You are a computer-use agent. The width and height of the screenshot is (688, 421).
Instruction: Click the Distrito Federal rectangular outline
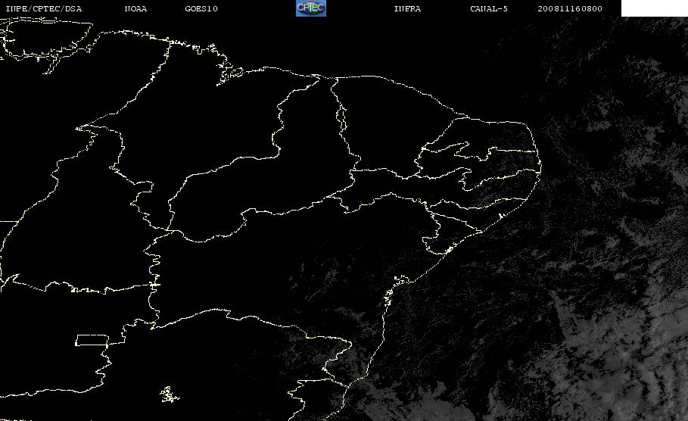(92, 340)
